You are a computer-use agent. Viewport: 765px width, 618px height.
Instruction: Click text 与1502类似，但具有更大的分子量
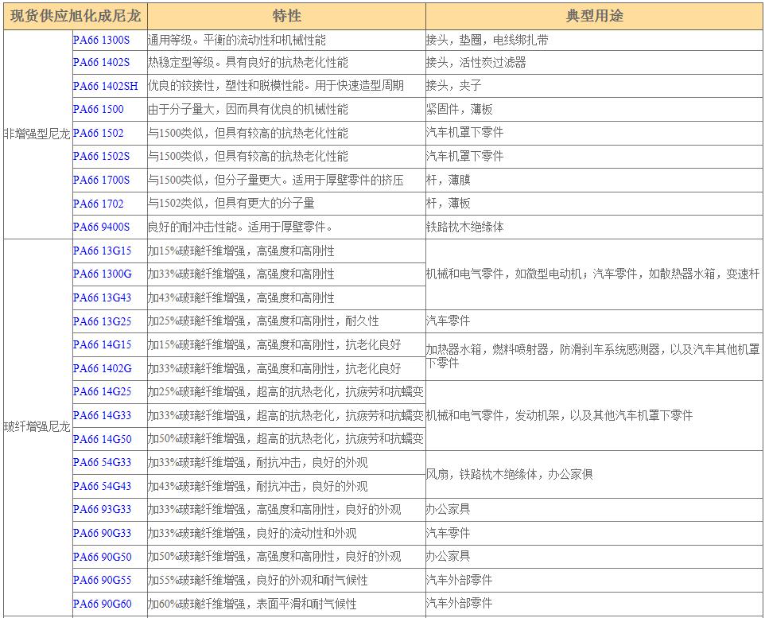pyautogui.click(x=231, y=204)
